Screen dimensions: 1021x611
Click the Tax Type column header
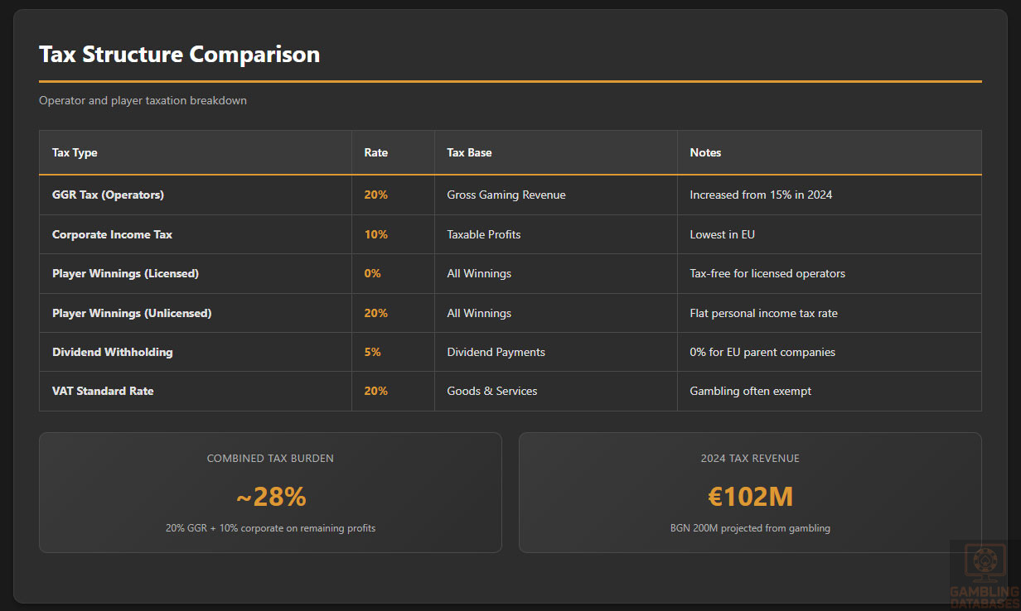tap(75, 152)
